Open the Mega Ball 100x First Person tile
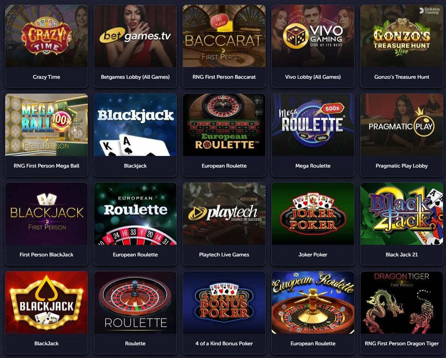Screen dimensions: 446x358 46,135
